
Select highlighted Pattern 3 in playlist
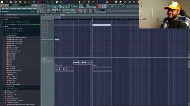pos(45,25)
